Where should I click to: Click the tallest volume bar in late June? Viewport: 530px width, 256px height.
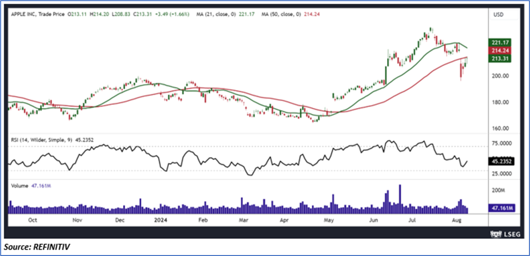tap(400, 199)
